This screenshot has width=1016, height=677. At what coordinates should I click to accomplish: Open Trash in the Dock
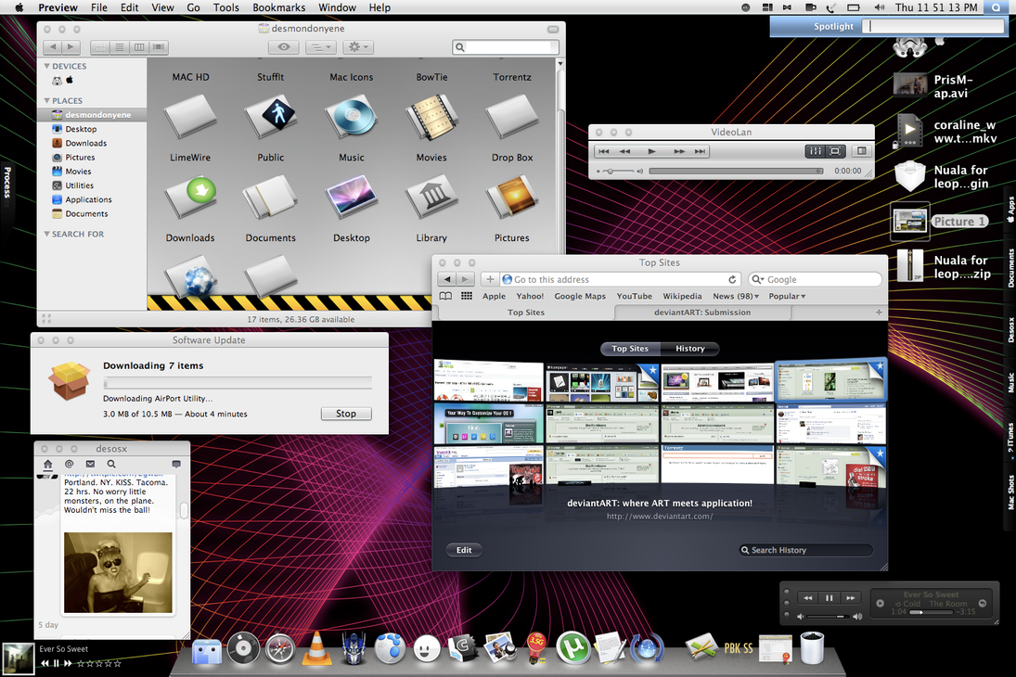[812, 648]
